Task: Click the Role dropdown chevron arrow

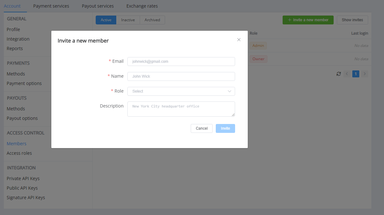Action: click(x=229, y=91)
